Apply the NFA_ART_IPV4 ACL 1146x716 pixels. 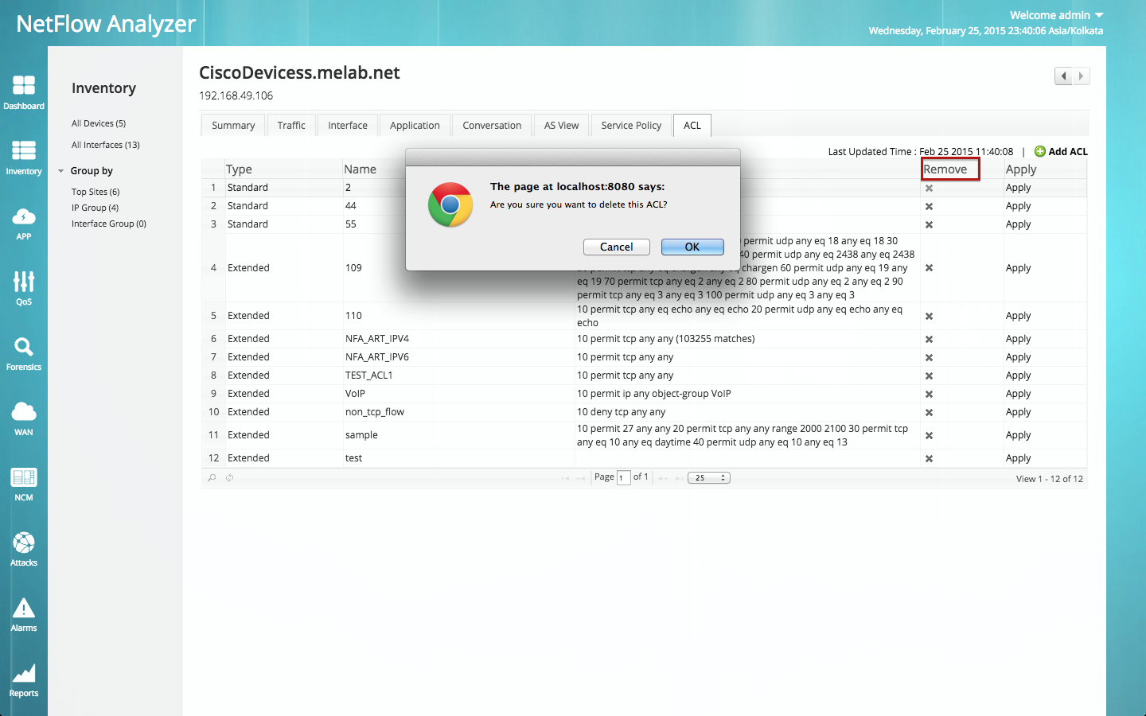coord(1018,339)
